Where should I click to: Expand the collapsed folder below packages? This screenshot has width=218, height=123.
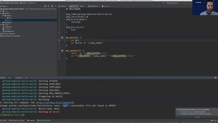click(x=1, y=25)
